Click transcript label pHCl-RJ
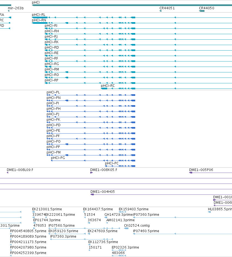This screenshot has height=257, width=232. click(x=51, y=36)
